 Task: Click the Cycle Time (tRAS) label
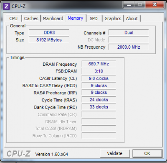click(x=59, y=100)
